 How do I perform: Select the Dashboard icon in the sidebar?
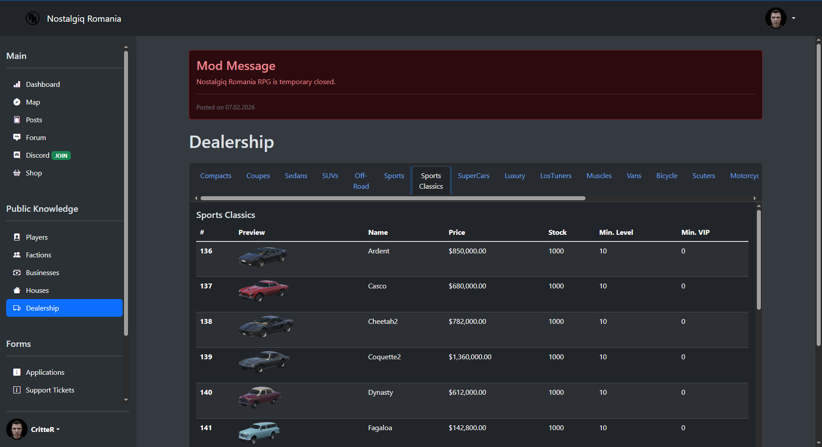17,84
